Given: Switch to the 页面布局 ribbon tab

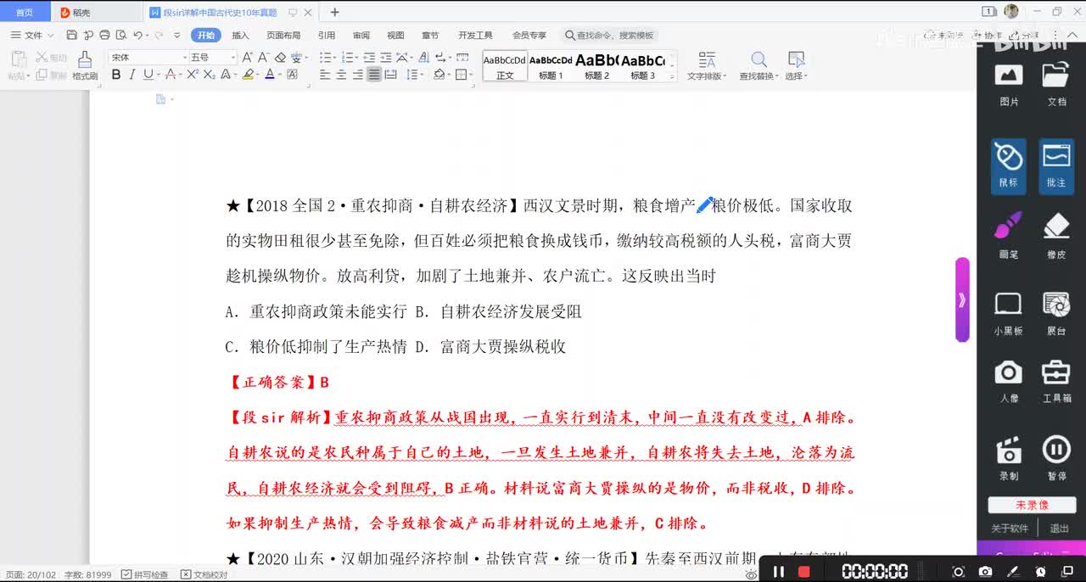Looking at the screenshot, I should pyautogui.click(x=283, y=35).
